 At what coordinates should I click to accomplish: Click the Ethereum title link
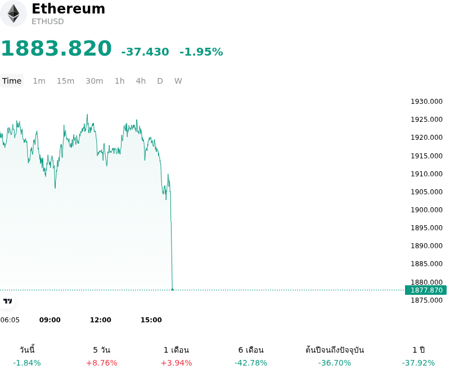[68, 8]
